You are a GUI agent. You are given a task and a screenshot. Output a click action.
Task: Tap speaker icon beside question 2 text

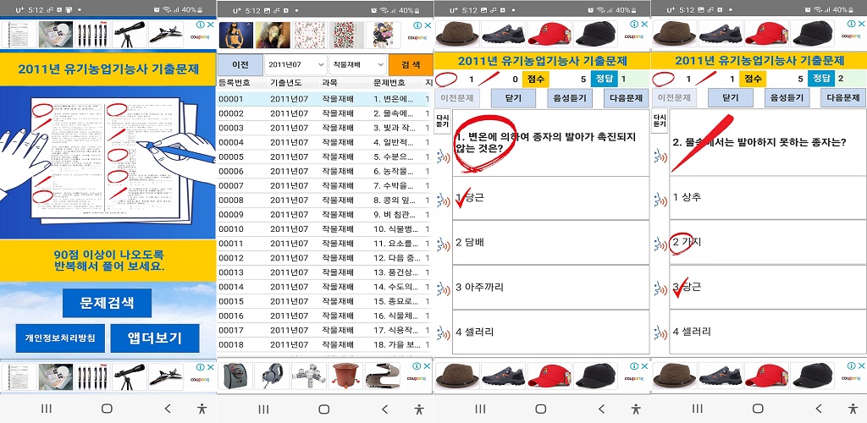[x=660, y=157]
